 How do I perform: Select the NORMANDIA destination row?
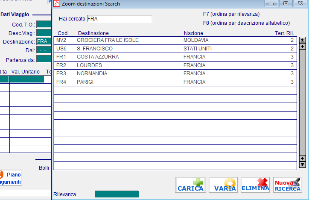point(175,74)
